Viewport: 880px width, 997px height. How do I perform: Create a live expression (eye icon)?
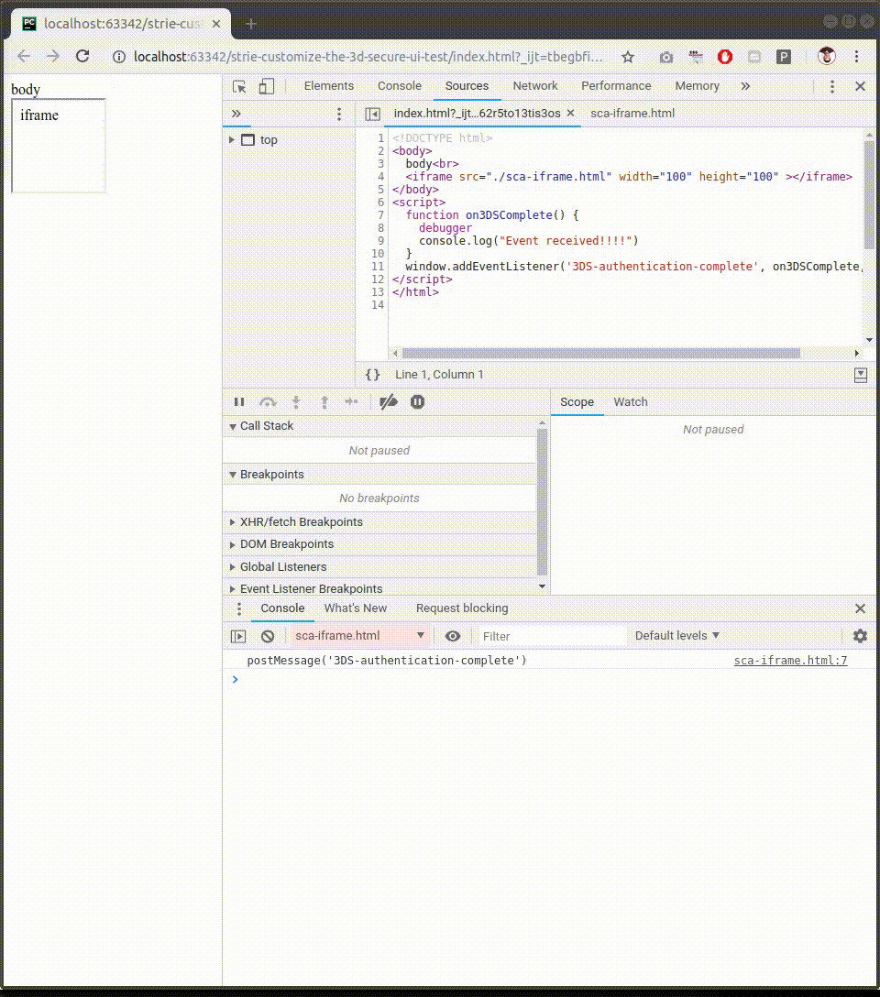coord(453,636)
